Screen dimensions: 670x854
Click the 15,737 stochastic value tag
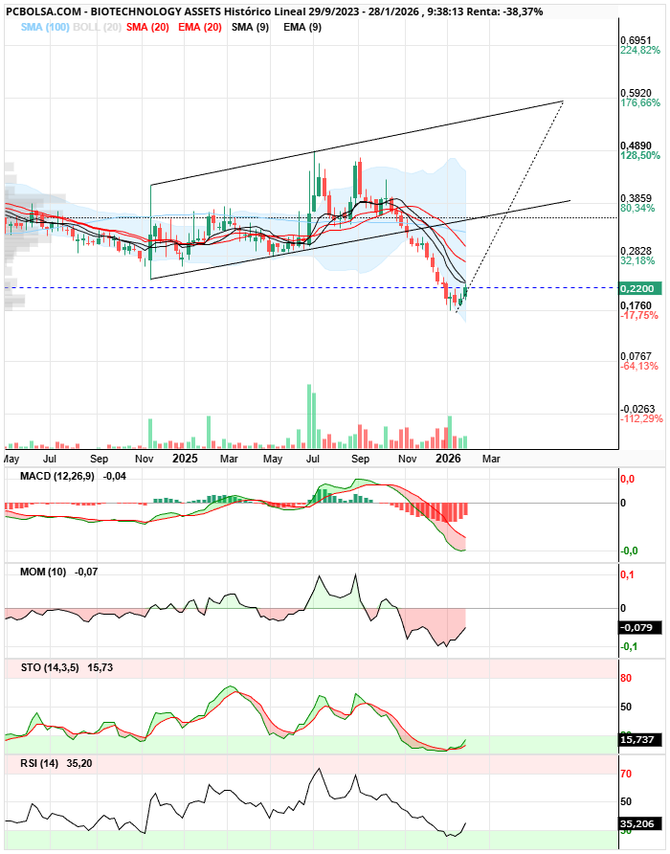pyautogui.click(x=636, y=740)
